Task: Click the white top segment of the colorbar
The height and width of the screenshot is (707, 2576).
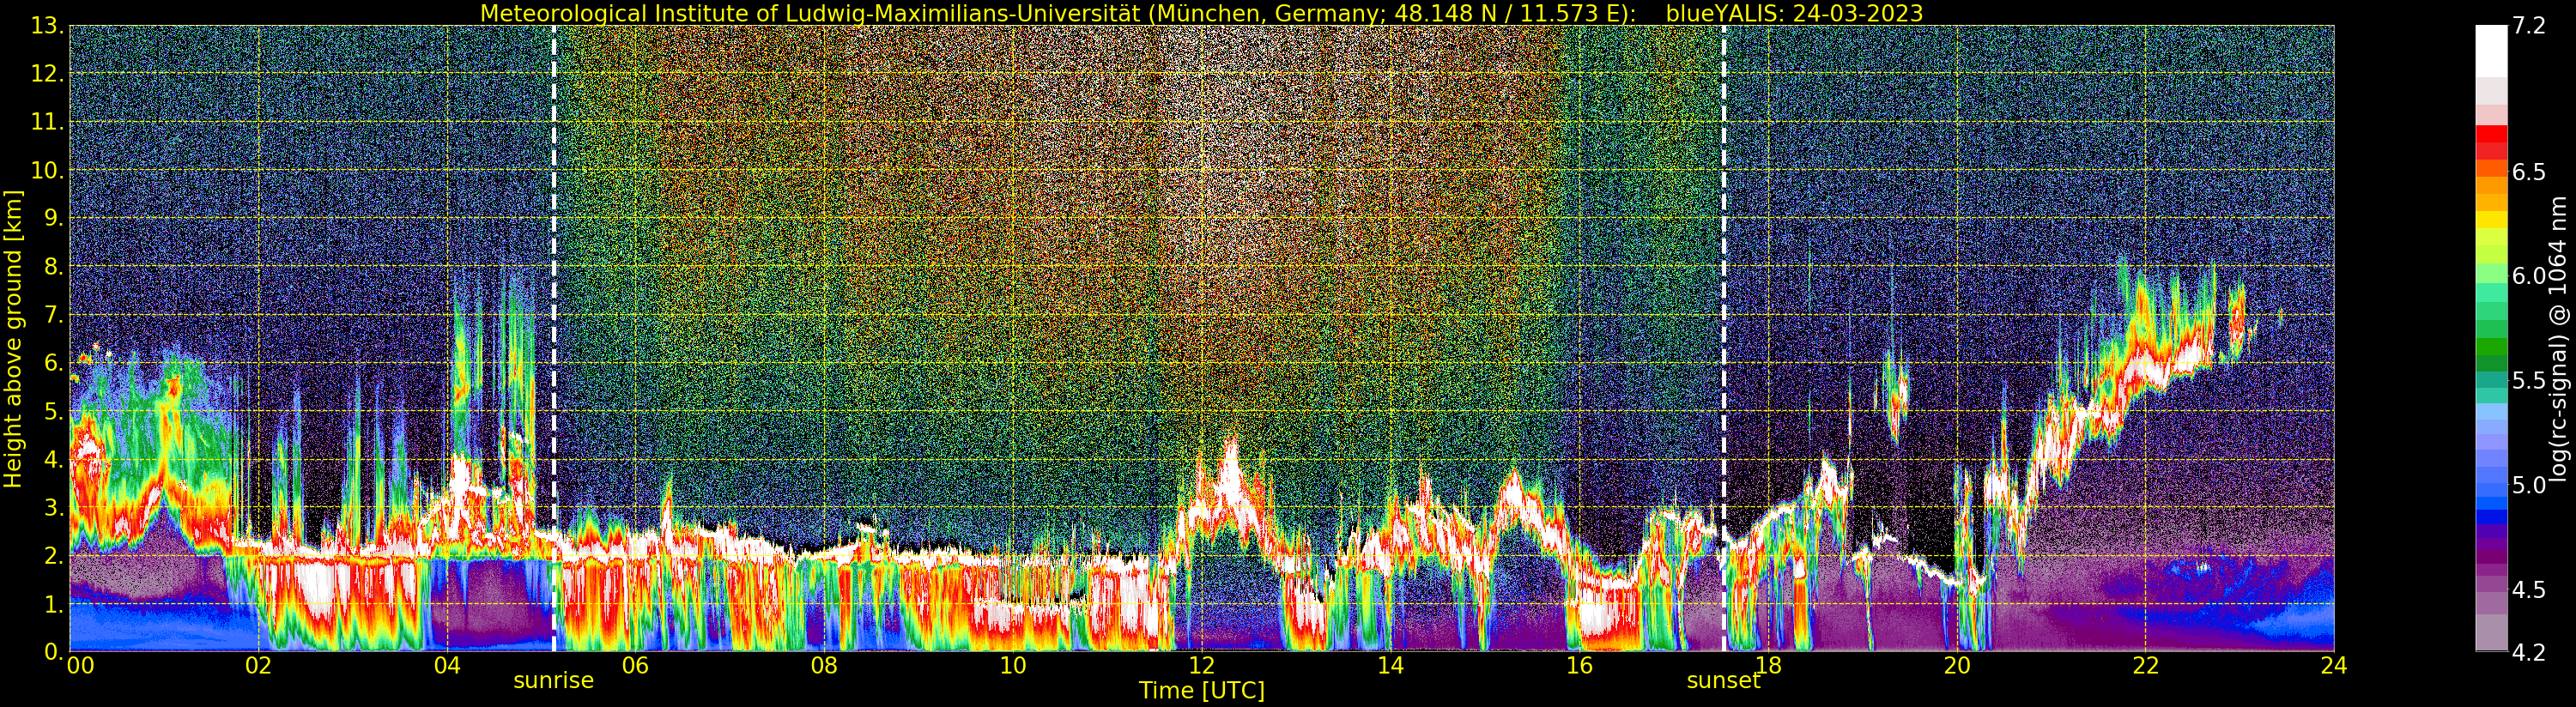Action: 2491,51
